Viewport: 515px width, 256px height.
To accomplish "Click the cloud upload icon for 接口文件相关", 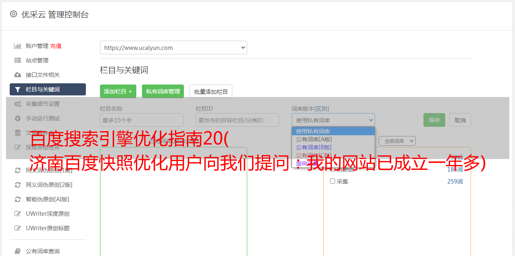I will pyautogui.click(x=17, y=75).
